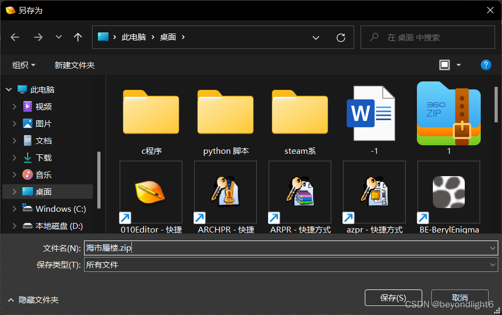The width and height of the screenshot is (502, 315).
Task: Select 图片 in the sidebar
Action: pos(44,123)
